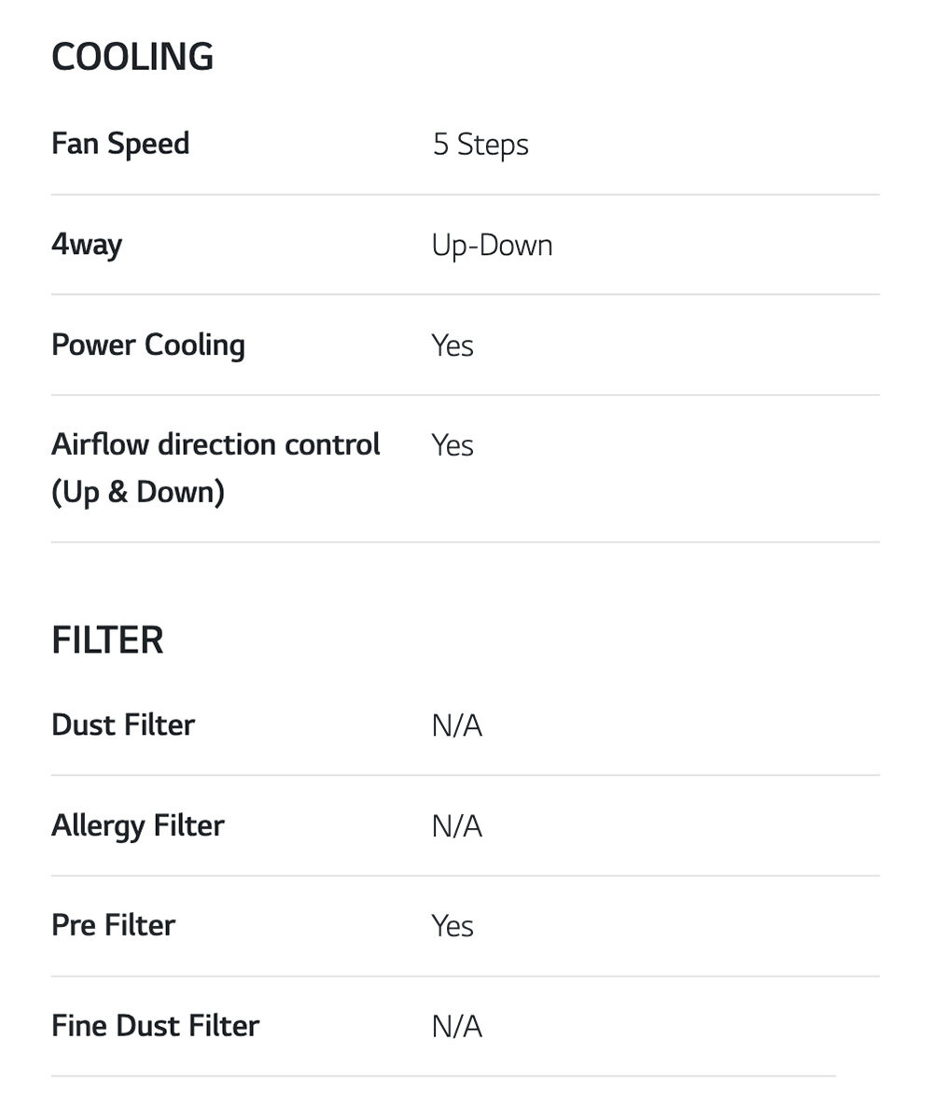933x1110 pixels.
Task: Click the FILTER section heading
Action: pos(107,640)
